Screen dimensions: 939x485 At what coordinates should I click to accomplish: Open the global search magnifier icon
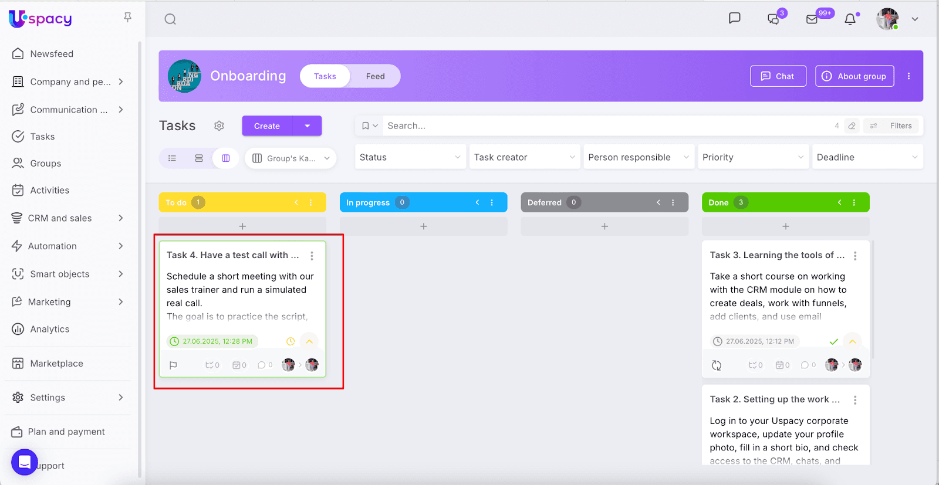click(x=170, y=19)
